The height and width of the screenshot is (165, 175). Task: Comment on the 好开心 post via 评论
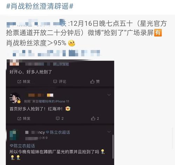(x=59, y=81)
